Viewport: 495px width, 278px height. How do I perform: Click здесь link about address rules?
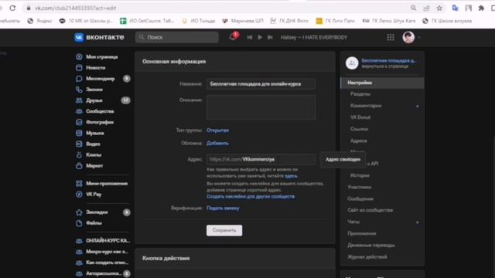291,176
